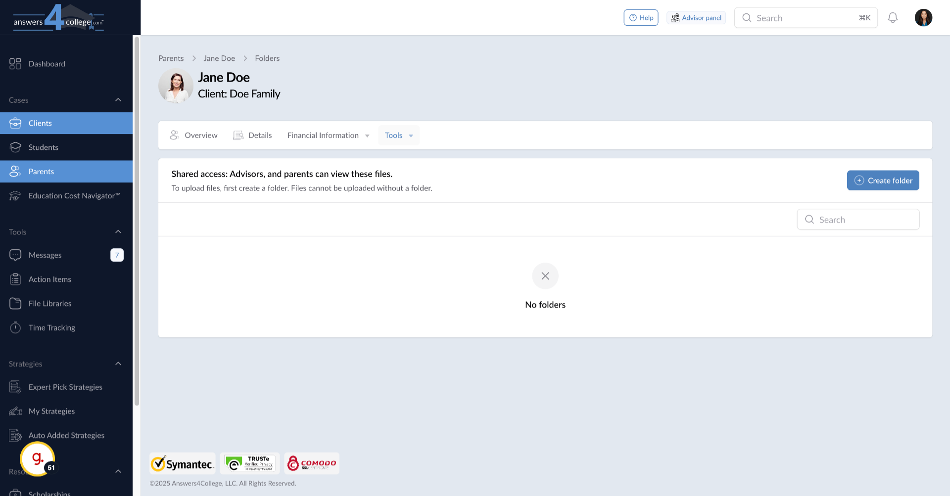Open the Advisor panel
Viewport: 950px width, 496px height.
(696, 17)
